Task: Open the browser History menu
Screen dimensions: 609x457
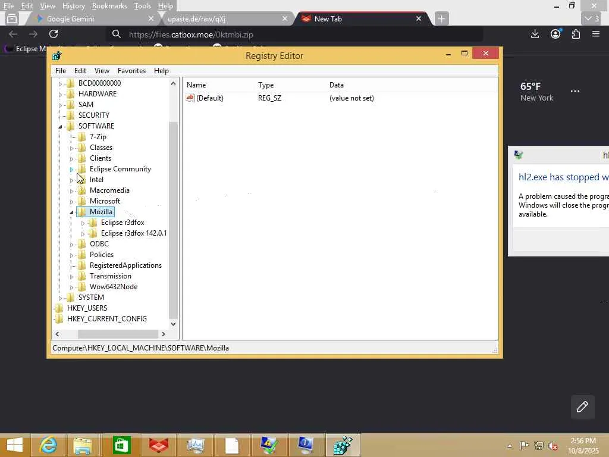Action: (73, 6)
